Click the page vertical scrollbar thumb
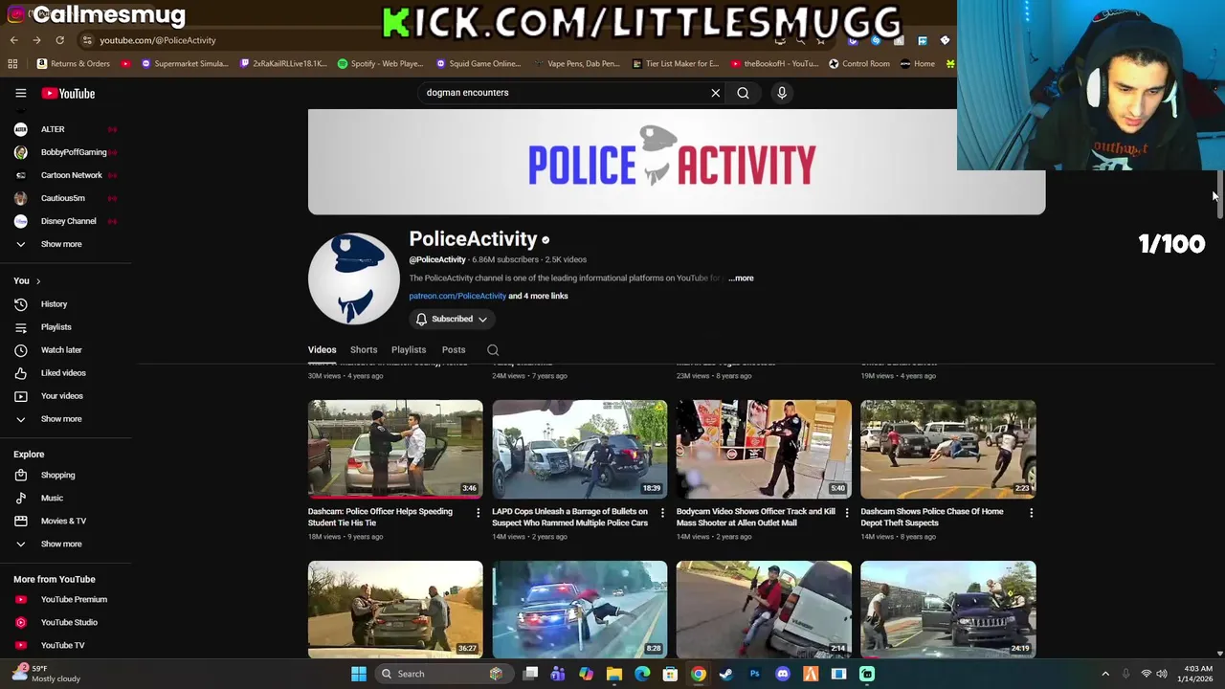Image resolution: width=1225 pixels, height=689 pixels. [x=1219, y=196]
